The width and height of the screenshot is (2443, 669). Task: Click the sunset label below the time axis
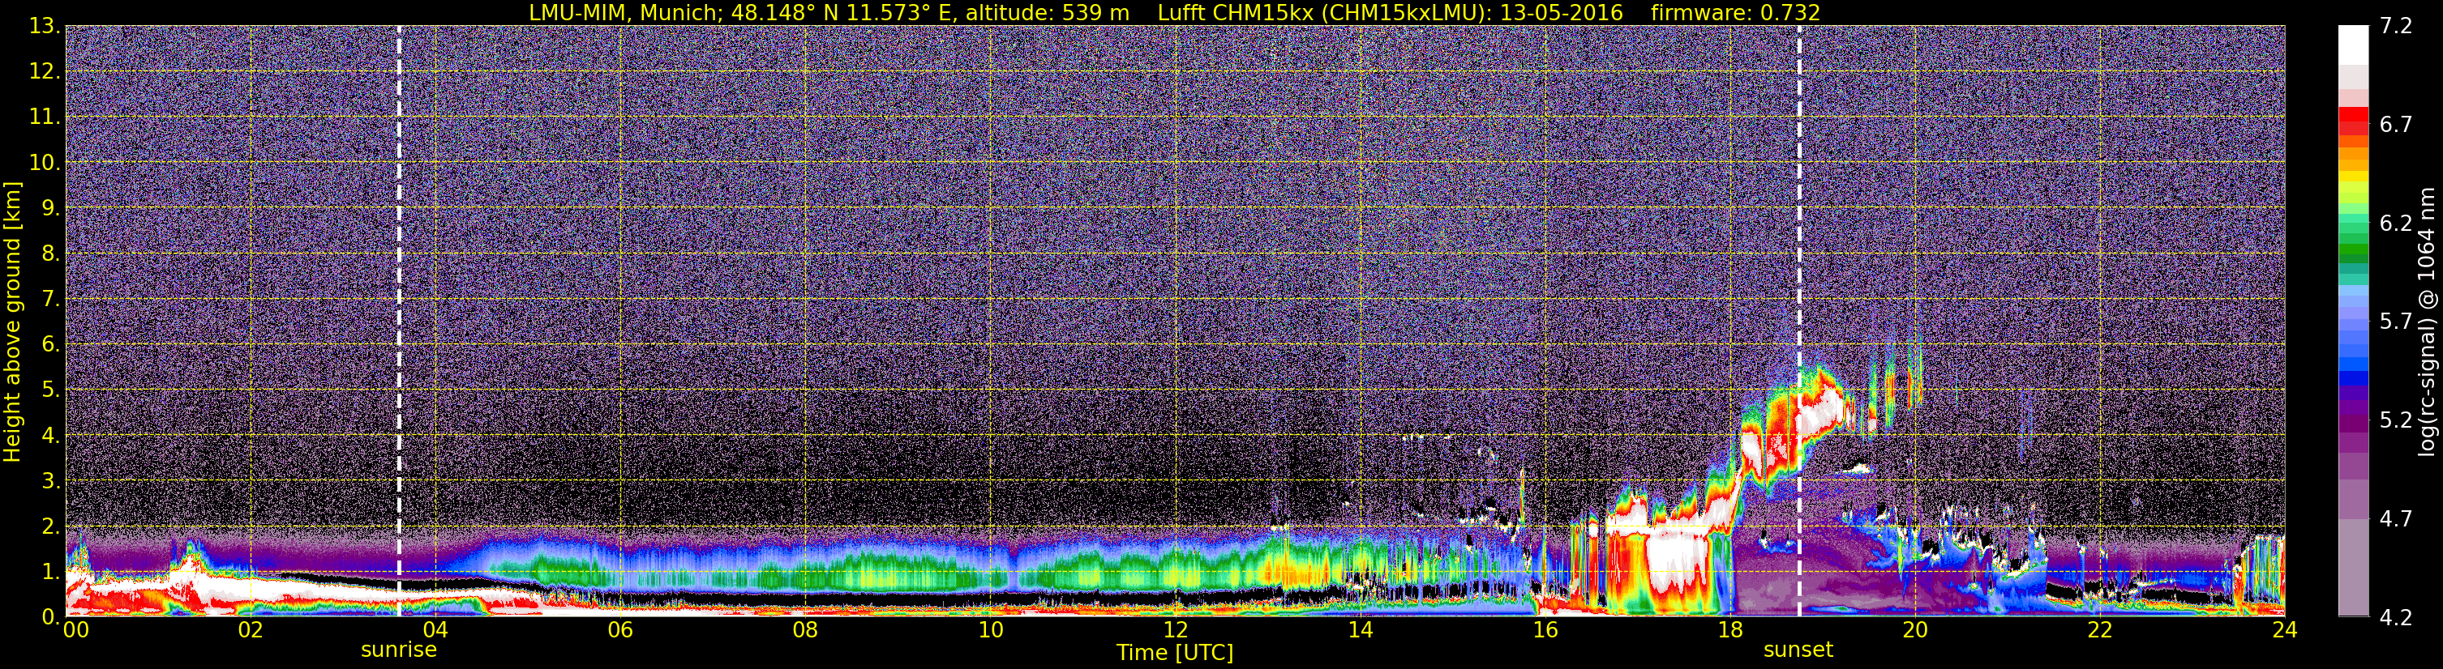point(1798,650)
